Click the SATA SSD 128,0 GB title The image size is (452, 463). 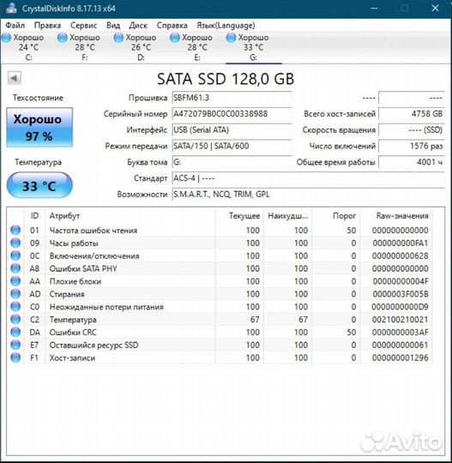(x=226, y=79)
